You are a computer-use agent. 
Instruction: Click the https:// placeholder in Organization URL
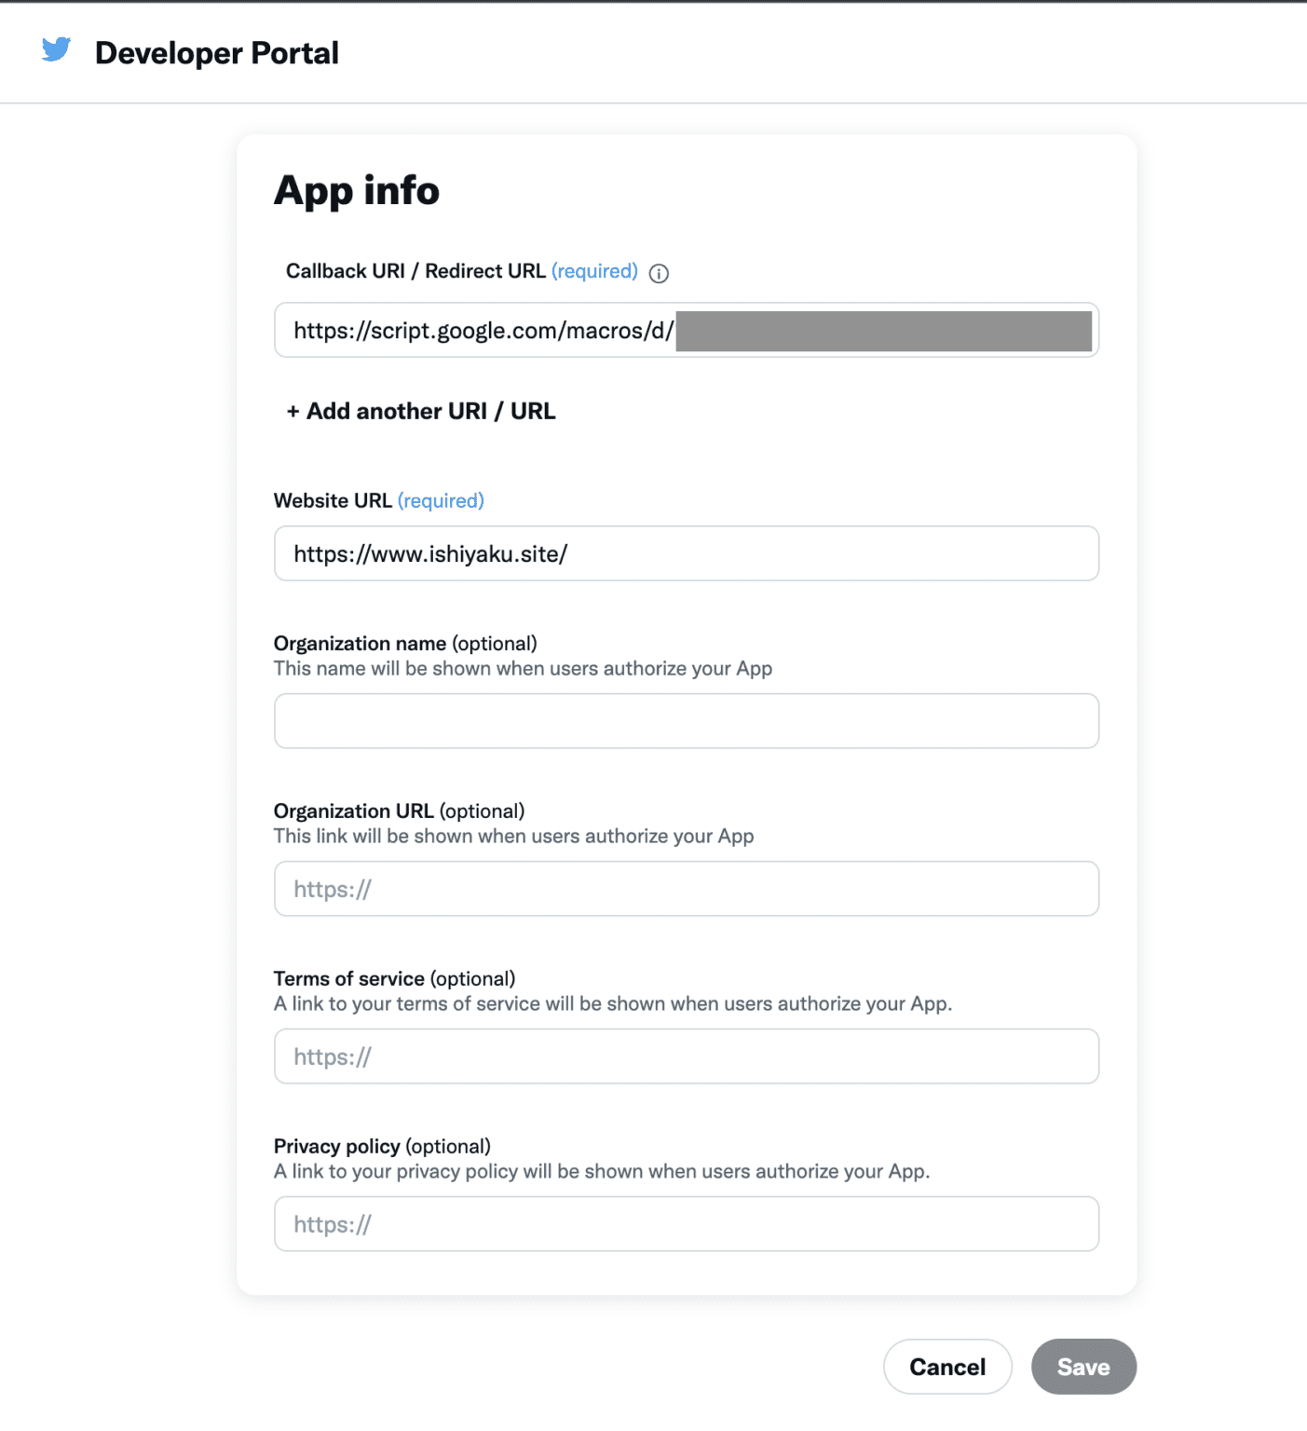click(330, 889)
